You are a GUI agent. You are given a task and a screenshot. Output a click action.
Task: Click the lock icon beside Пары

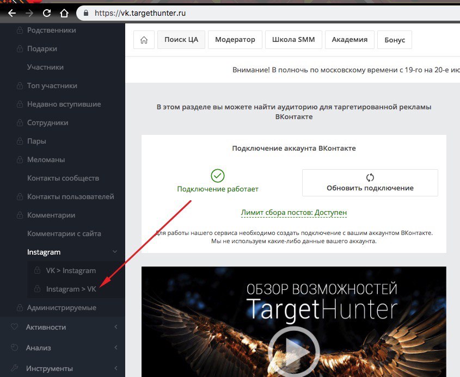(20, 141)
